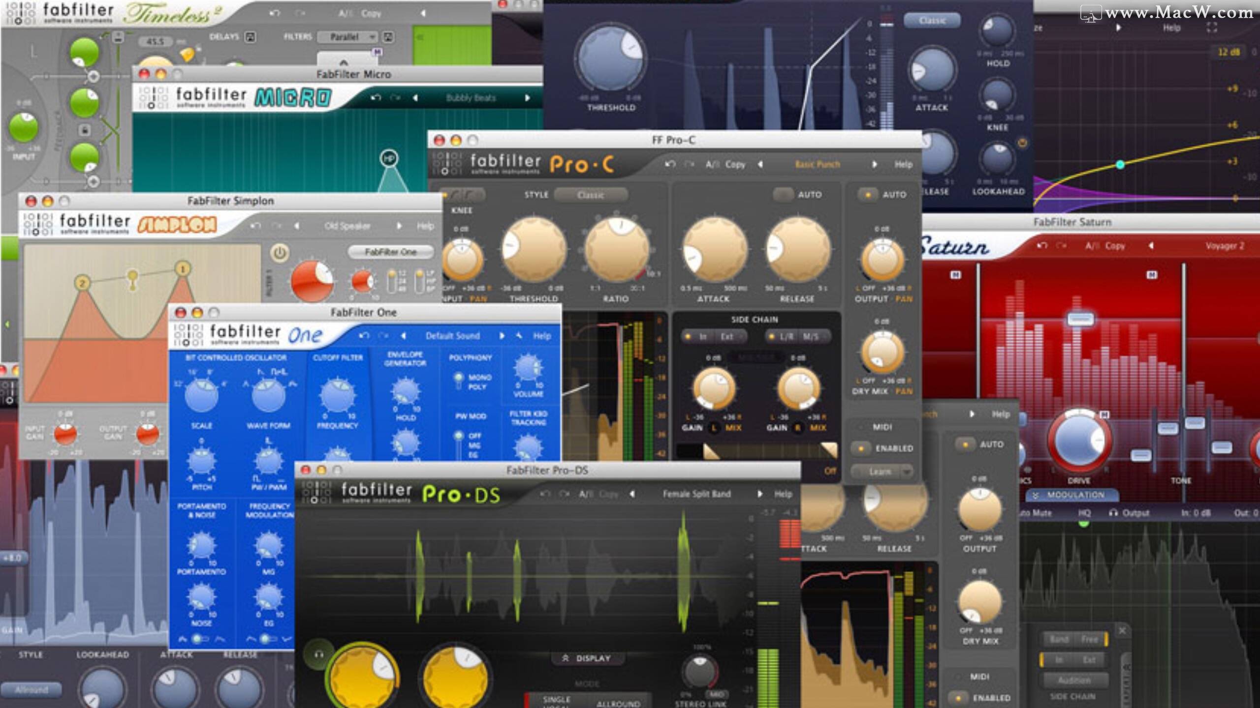Click the Simplon slope switch with 12/24/48 labels

392,282
